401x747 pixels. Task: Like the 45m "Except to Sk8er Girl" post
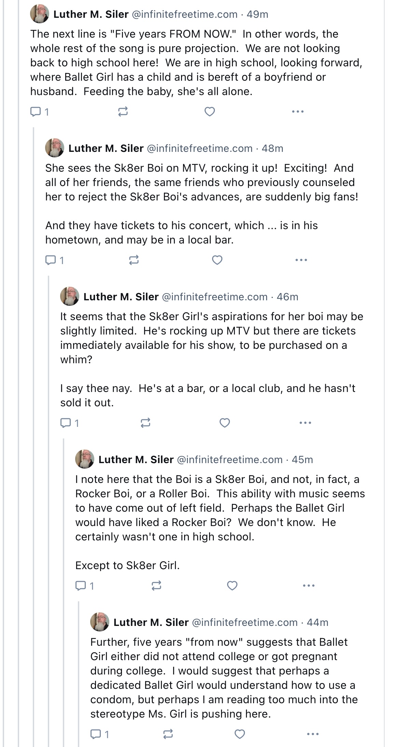pos(232,586)
